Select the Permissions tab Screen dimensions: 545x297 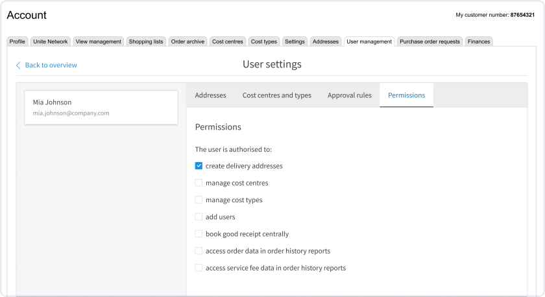pos(406,95)
